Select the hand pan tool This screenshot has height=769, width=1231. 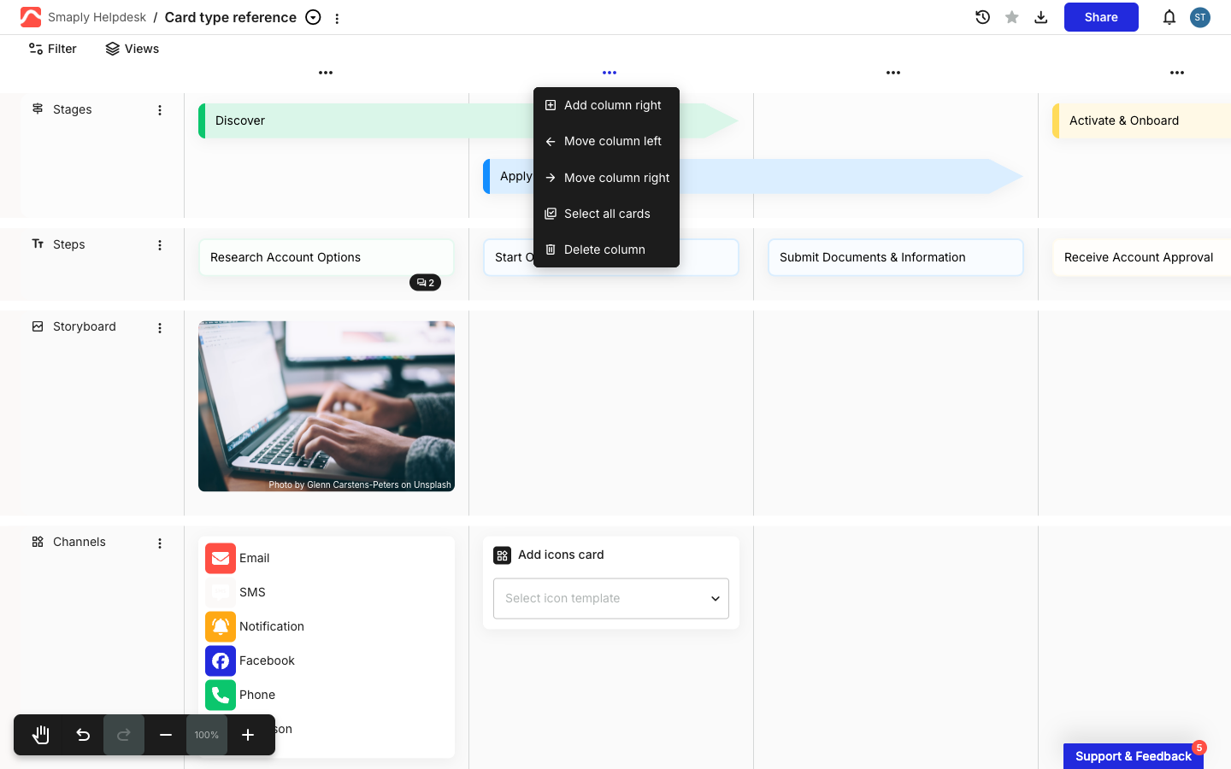point(41,735)
